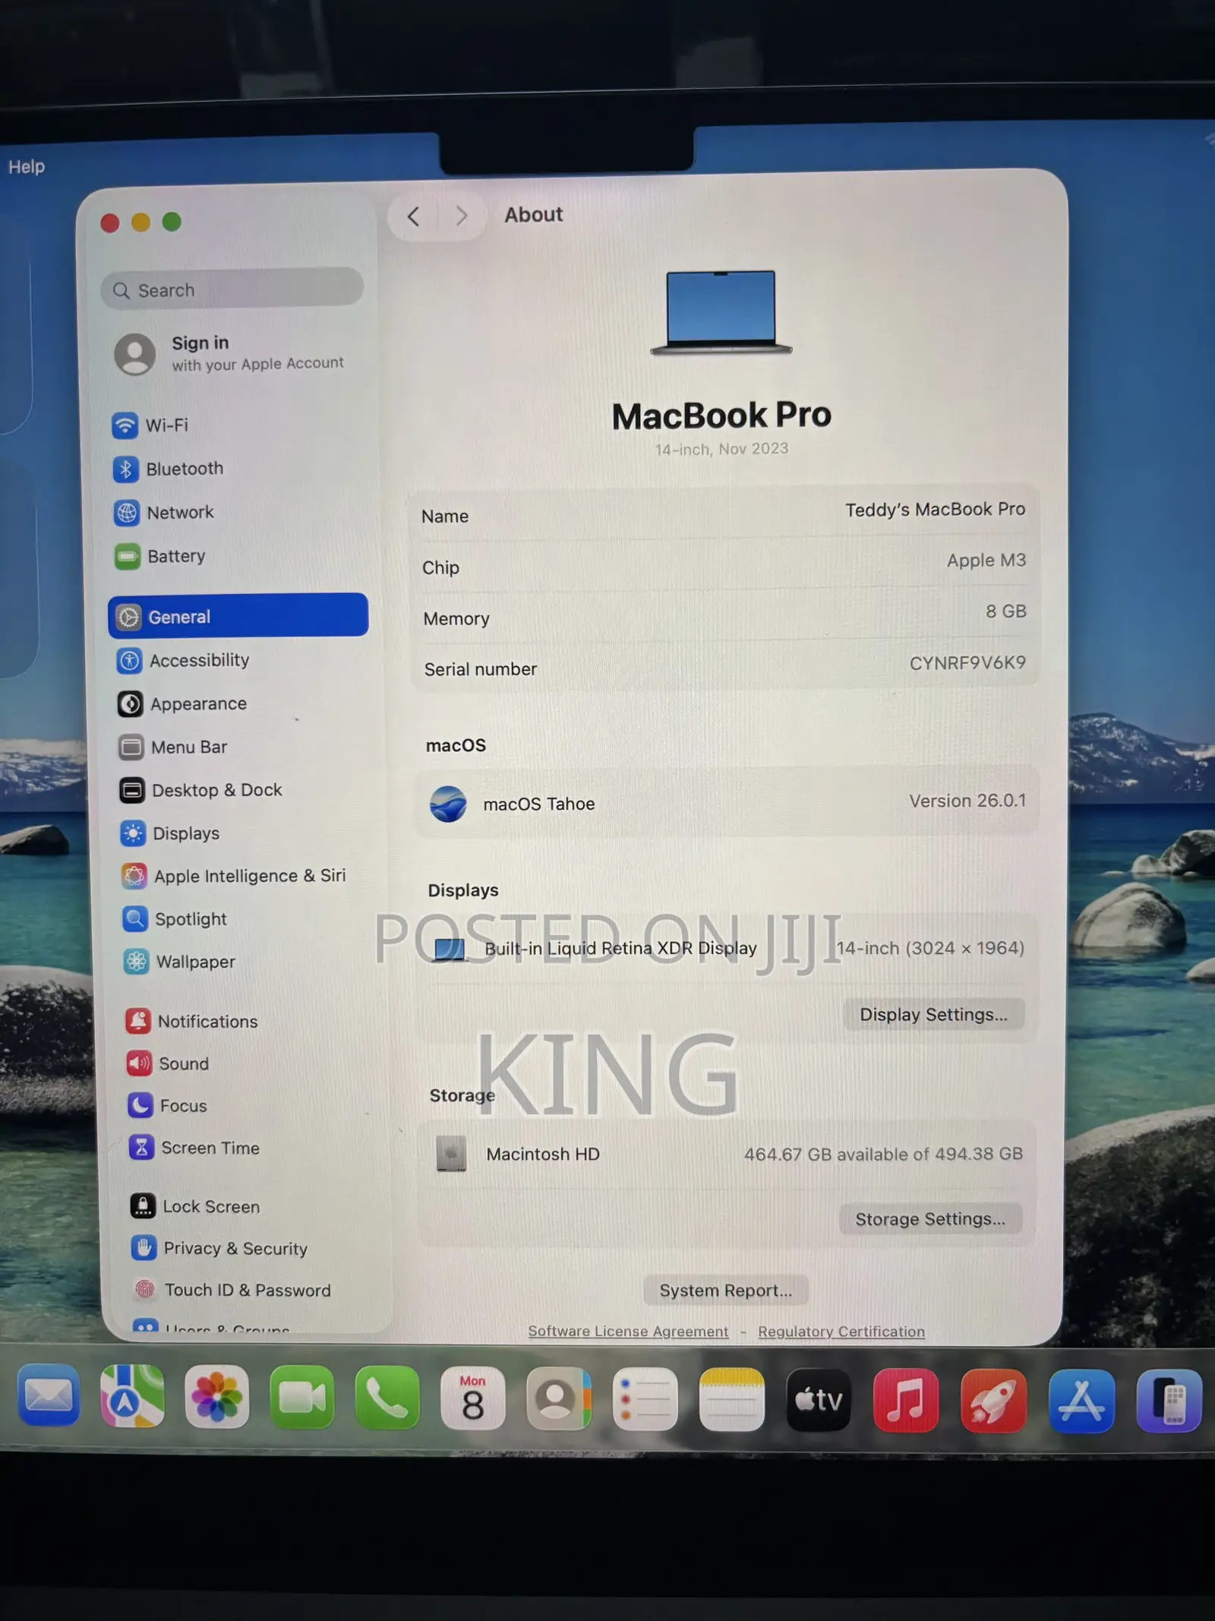Open the red rocket app in Dock
The image size is (1215, 1621).
993,1401
